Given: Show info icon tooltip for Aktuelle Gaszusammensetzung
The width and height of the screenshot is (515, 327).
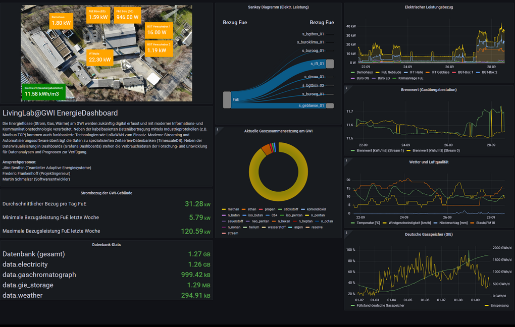Looking at the screenshot, I should (217, 130).
